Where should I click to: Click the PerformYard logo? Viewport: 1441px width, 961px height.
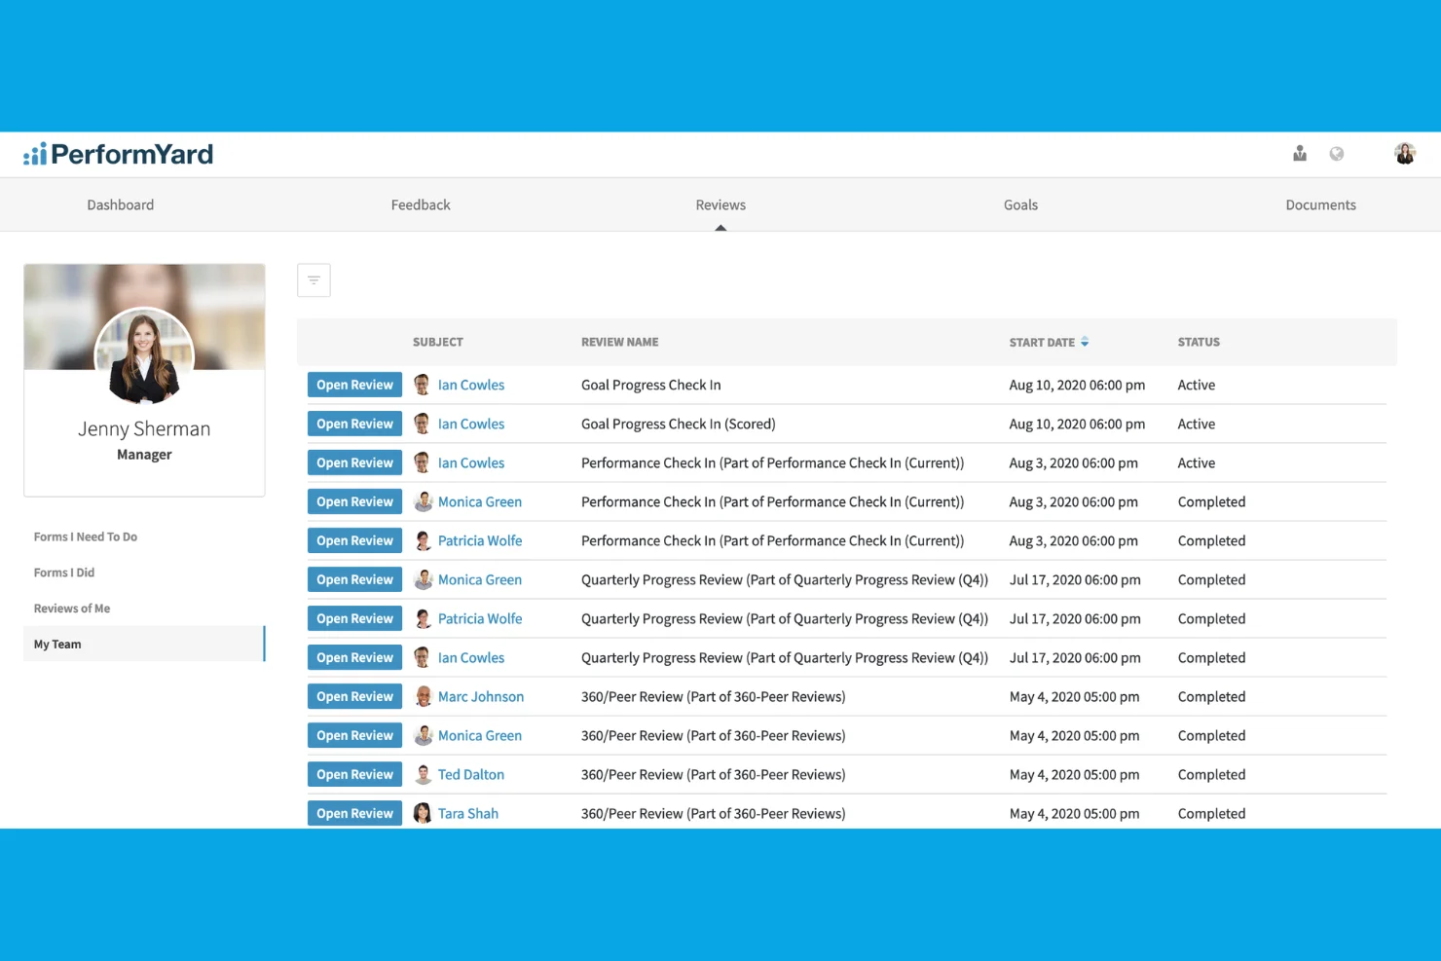tap(117, 153)
